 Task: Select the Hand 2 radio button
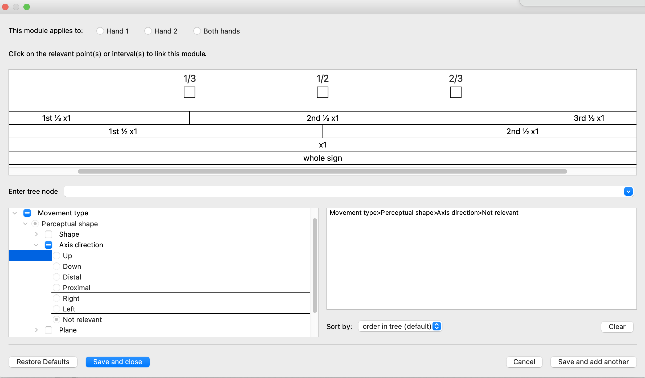pyautogui.click(x=148, y=31)
